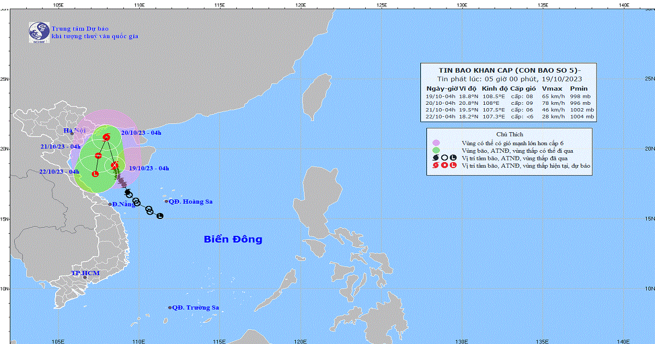Image resolution: width=655 pixels, height=344 pixels.
Task: Click the Biển Đông sea label
Action: [233, 239]
